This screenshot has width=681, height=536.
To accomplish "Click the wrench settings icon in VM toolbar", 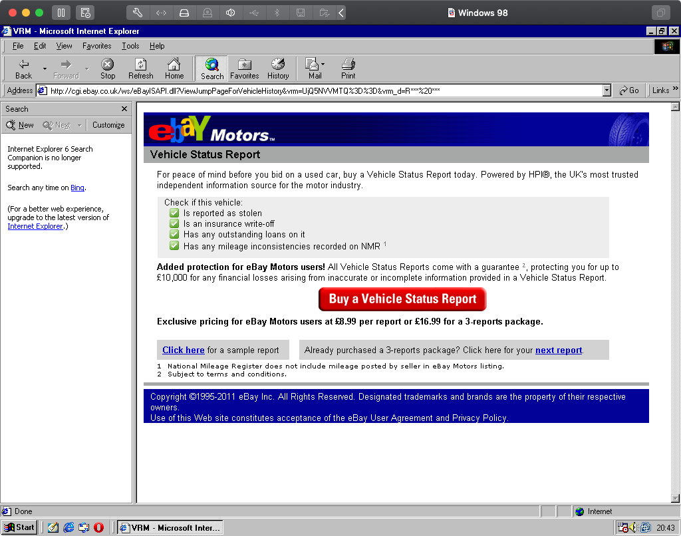I will click(x=138, y=13).
